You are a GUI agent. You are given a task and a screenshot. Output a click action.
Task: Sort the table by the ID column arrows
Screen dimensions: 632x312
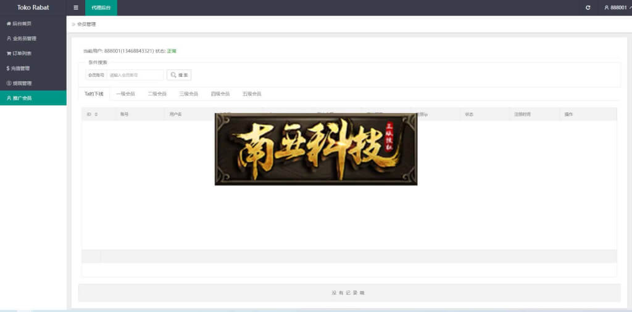point(96,114)
